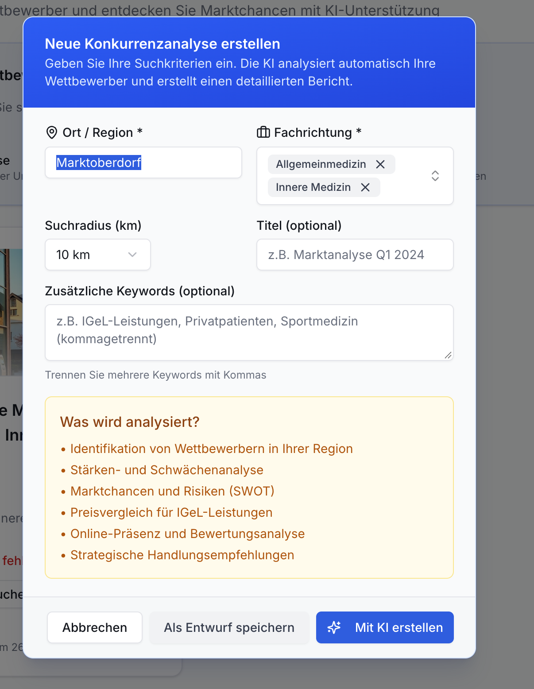
Task: Click the Abbrechen button
Action: pyautogui.click(x=95, y=627)
